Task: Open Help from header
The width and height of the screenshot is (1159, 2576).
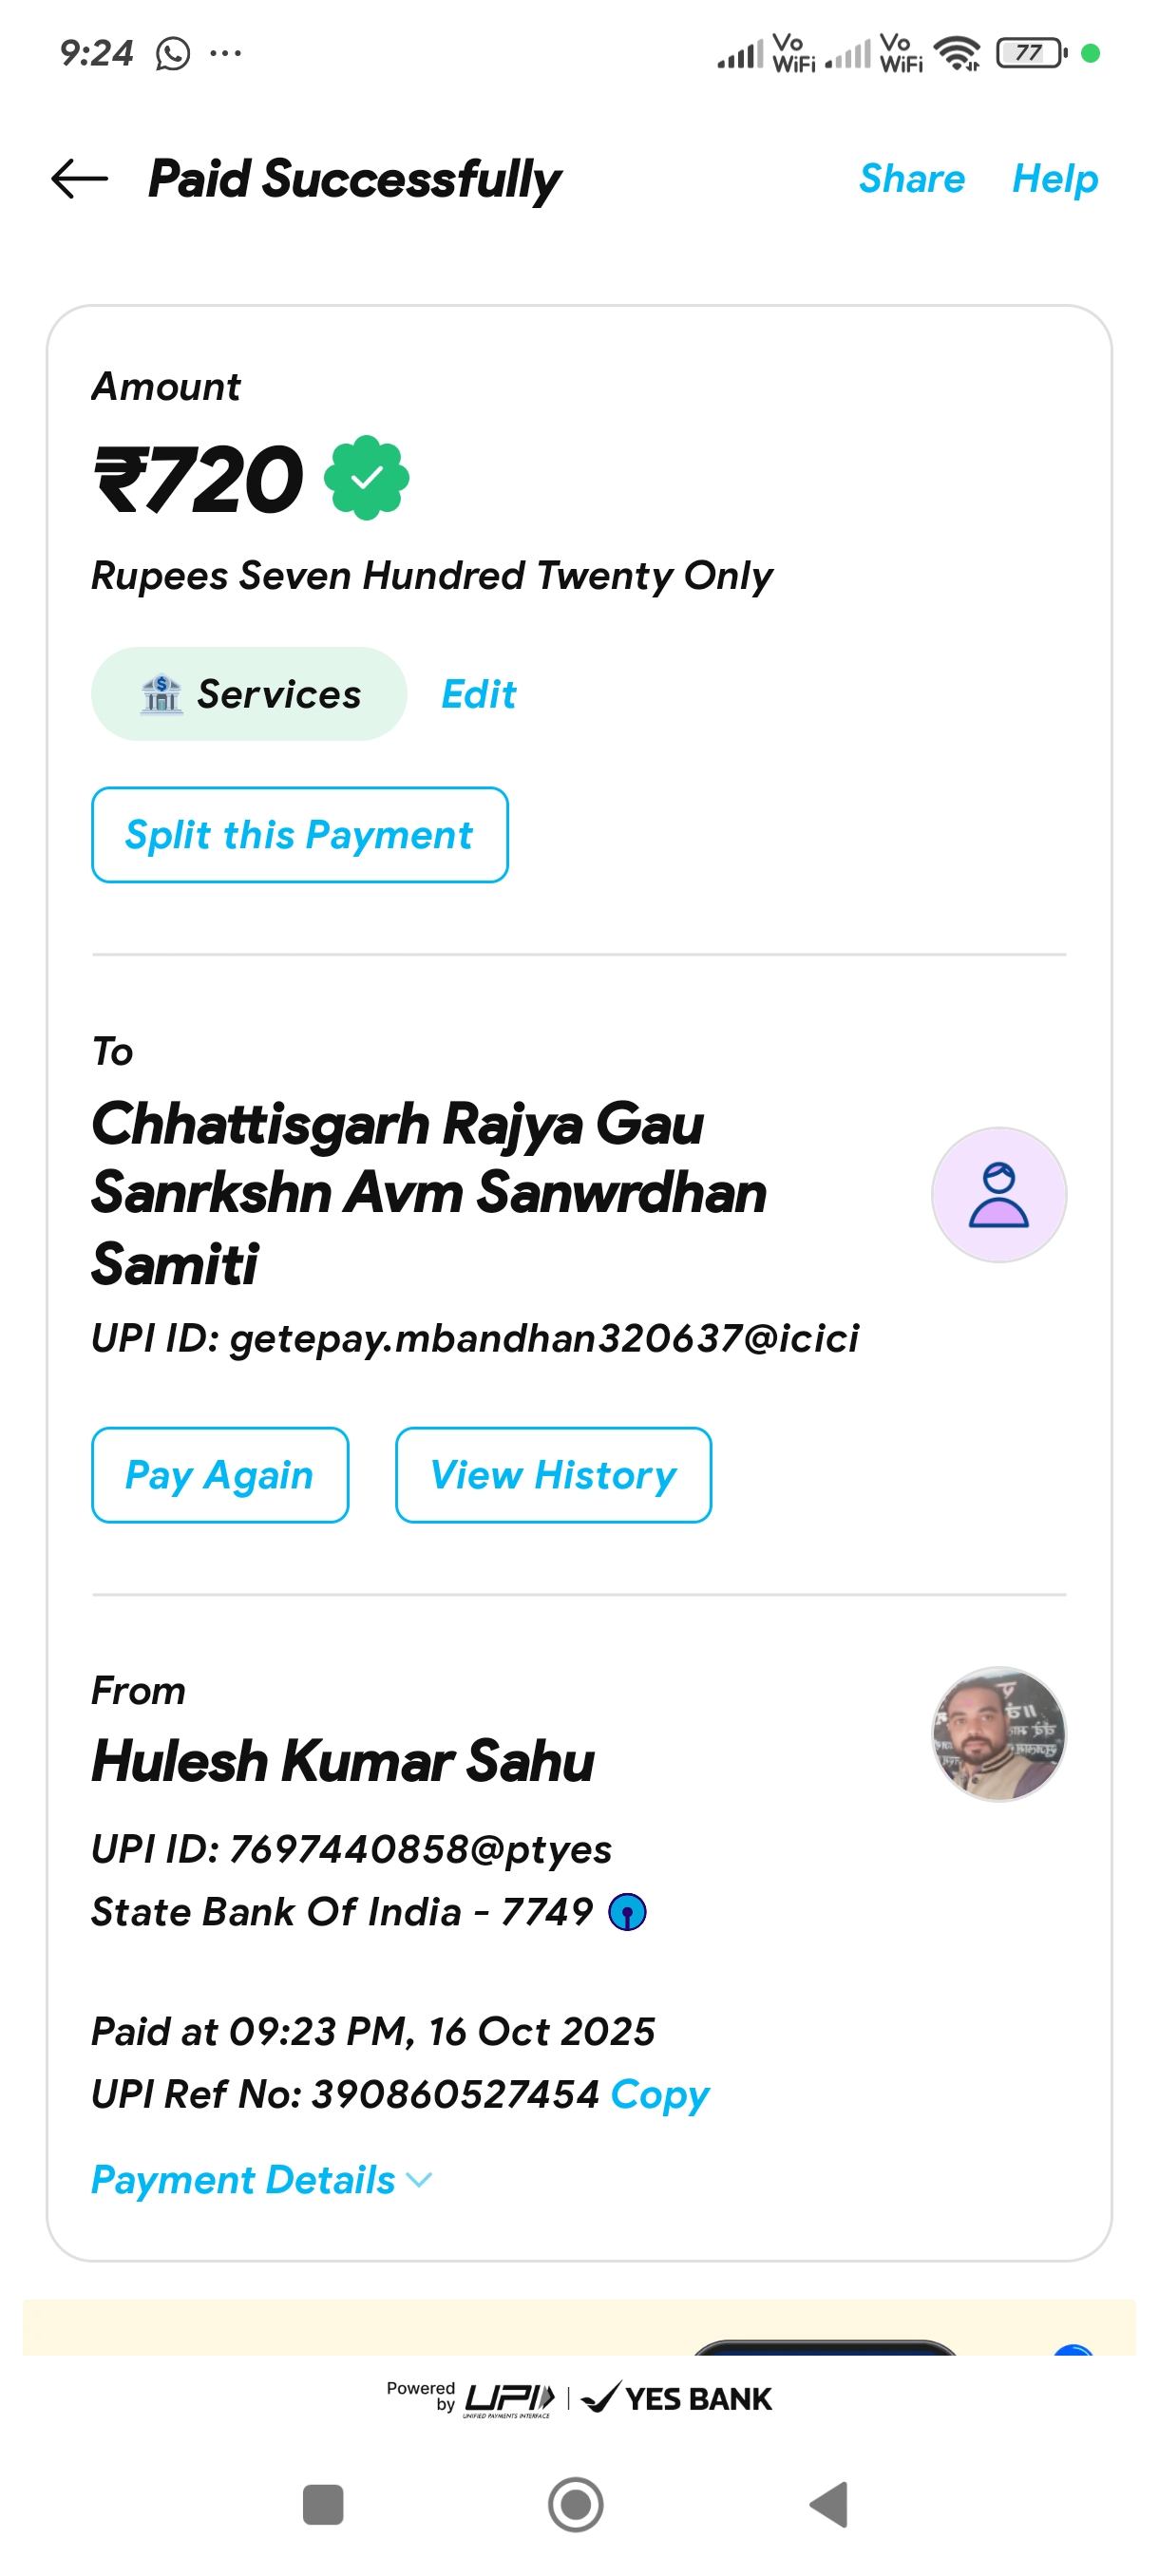Action: click(1054, 179)
